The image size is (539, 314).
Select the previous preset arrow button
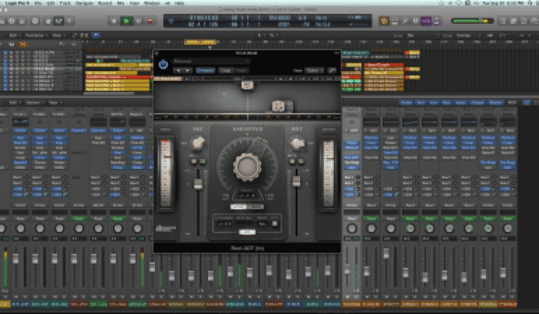(x=177, y=70)
